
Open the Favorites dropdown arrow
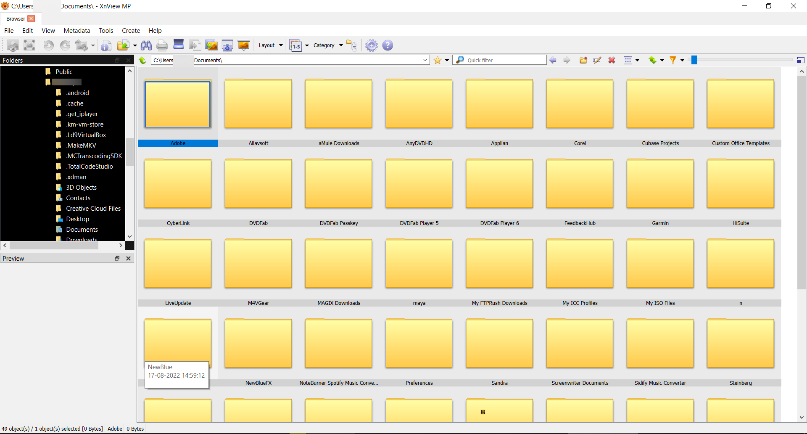tap(447, 60)
